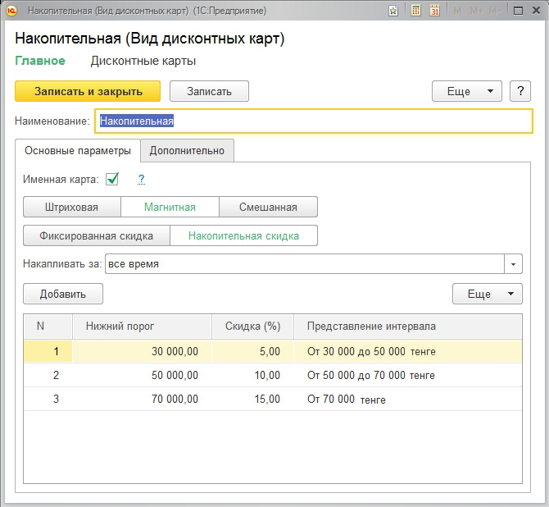The height and width of the screenshot is (507, 549).
Task: Open the Именная карта ? hint link
Action: point(141,179)
